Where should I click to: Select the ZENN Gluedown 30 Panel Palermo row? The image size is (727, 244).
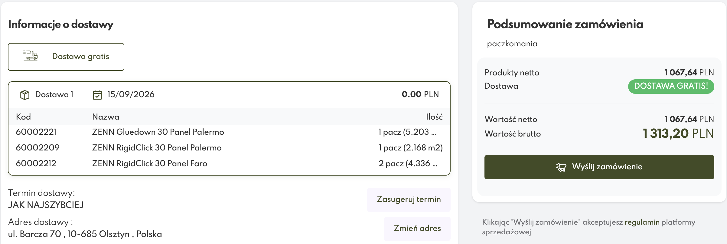pos(229,132)
